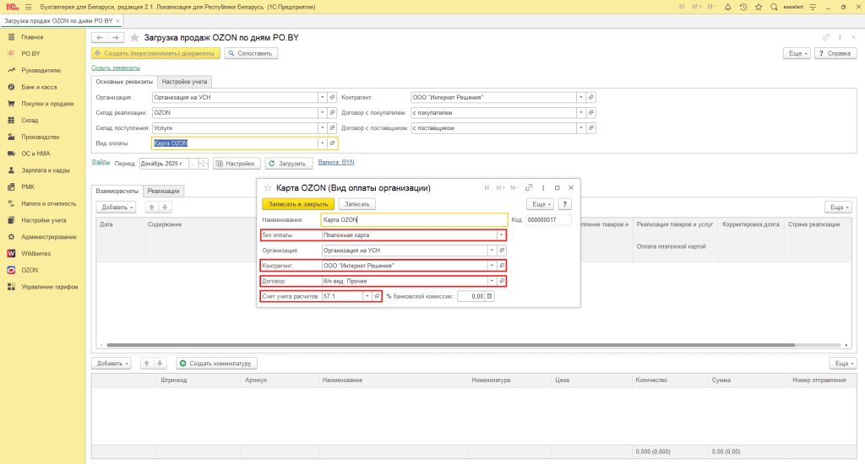This screenshot has width=865, height=464.
Task: Expand Счет учета расчетов dropdown
Action: pos(367,296)
